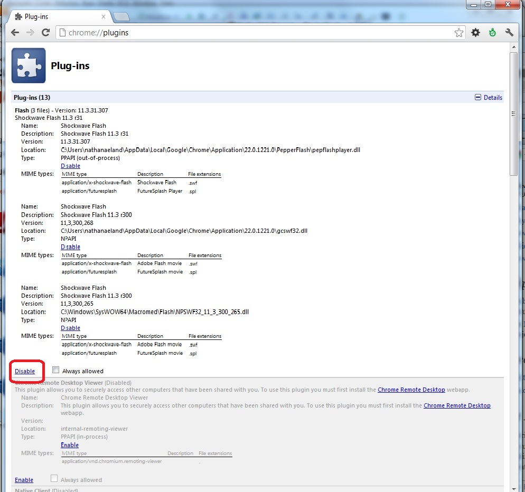Open Chrome Remote Desktop link in Description row
Image resolution: width=525 pixels, height=492 pixels.
click(x=457, y=405)
